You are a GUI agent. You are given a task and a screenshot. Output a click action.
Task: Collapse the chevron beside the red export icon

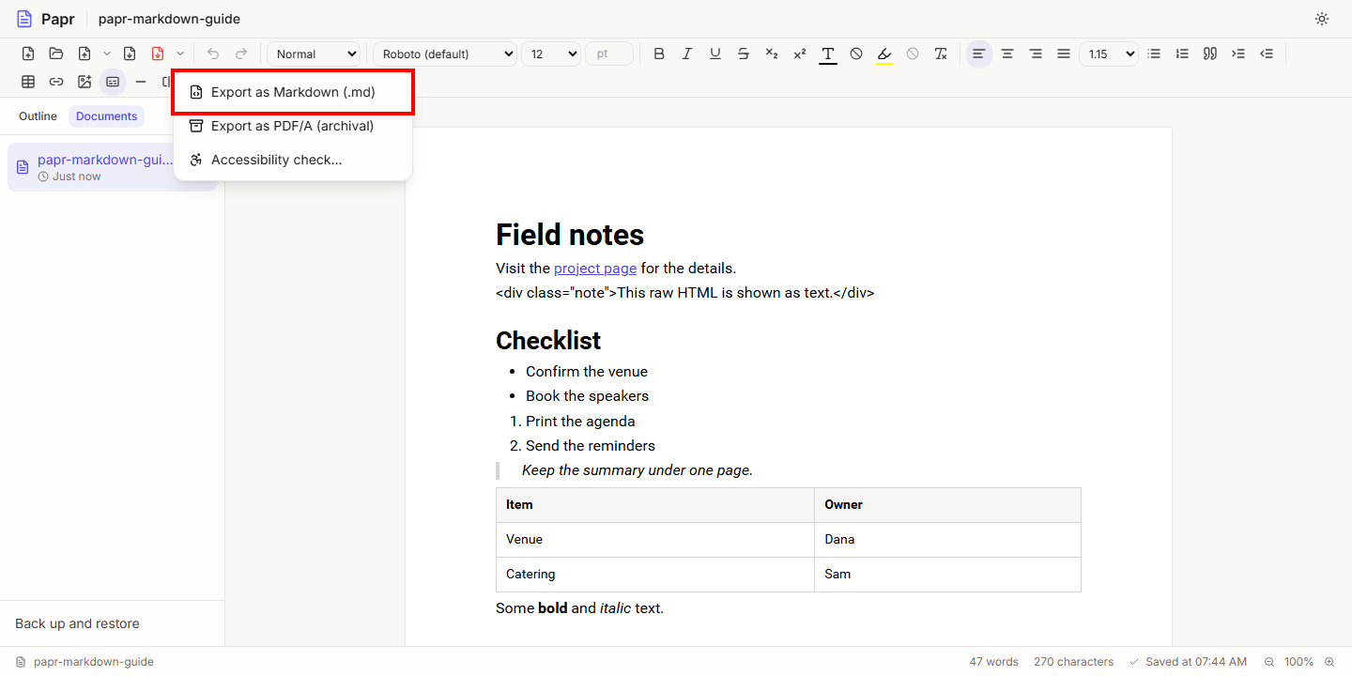tap(179, 54)
